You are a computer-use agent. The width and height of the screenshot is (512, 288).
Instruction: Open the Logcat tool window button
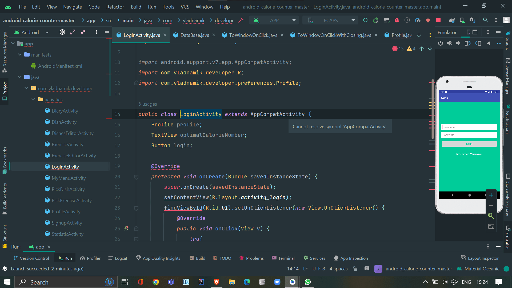tap(118, 258)
